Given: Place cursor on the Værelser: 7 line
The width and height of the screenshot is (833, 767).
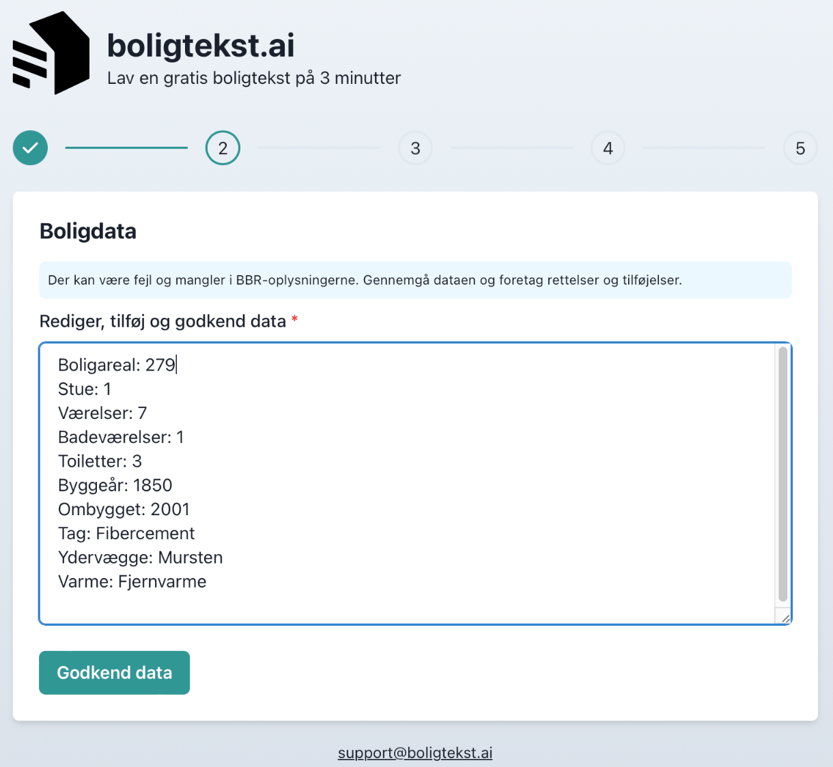Looking at the screenshot, I should tap(102, 414).
